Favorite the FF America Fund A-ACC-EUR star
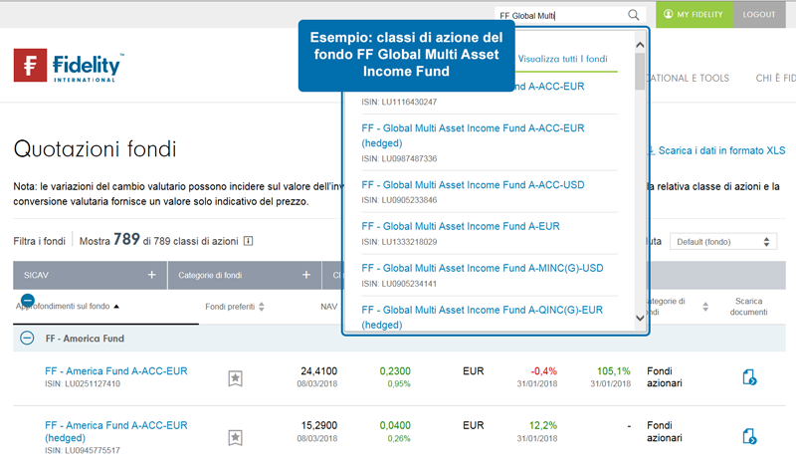796x468 pixels. click(235, 377)
